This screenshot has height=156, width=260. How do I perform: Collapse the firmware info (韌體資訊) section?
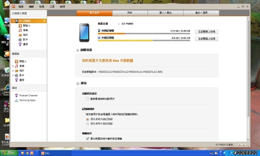point(78,50)
